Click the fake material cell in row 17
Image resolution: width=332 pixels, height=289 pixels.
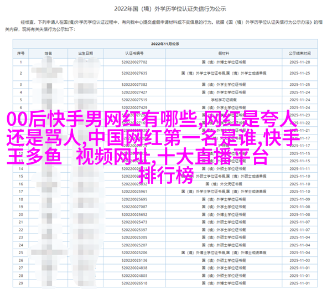224,192
